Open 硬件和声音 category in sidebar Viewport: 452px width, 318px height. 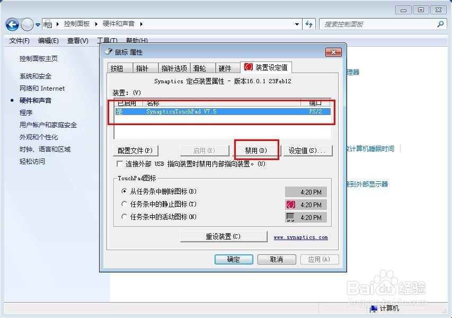click(35, 101)
